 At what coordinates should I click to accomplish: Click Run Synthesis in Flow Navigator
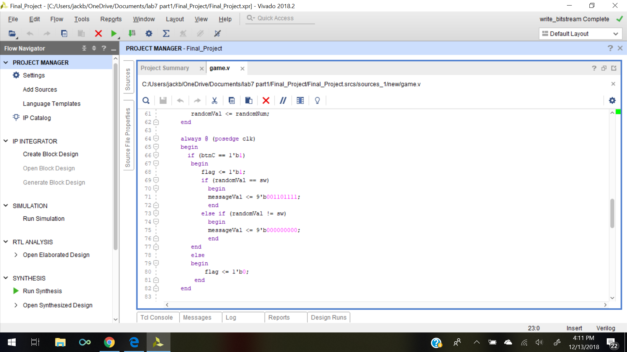(42, 291)
